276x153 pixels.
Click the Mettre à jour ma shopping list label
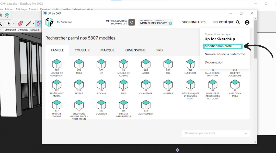[x=116, y=22]
